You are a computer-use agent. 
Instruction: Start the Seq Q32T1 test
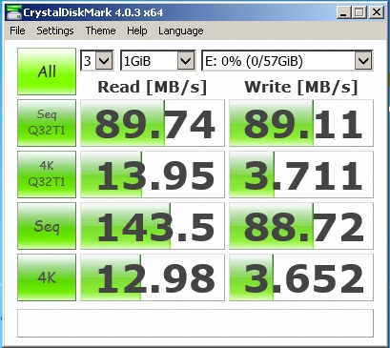click(47, 123)
